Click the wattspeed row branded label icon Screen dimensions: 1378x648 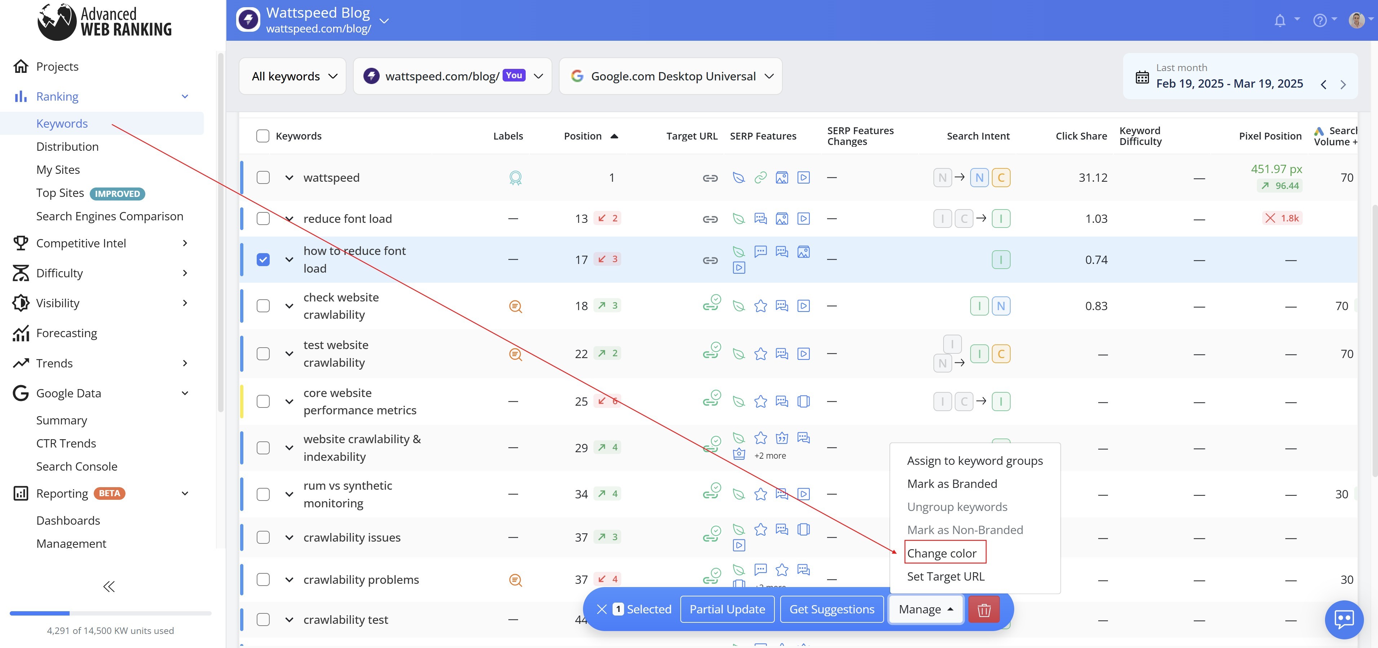tap(515, 178)
